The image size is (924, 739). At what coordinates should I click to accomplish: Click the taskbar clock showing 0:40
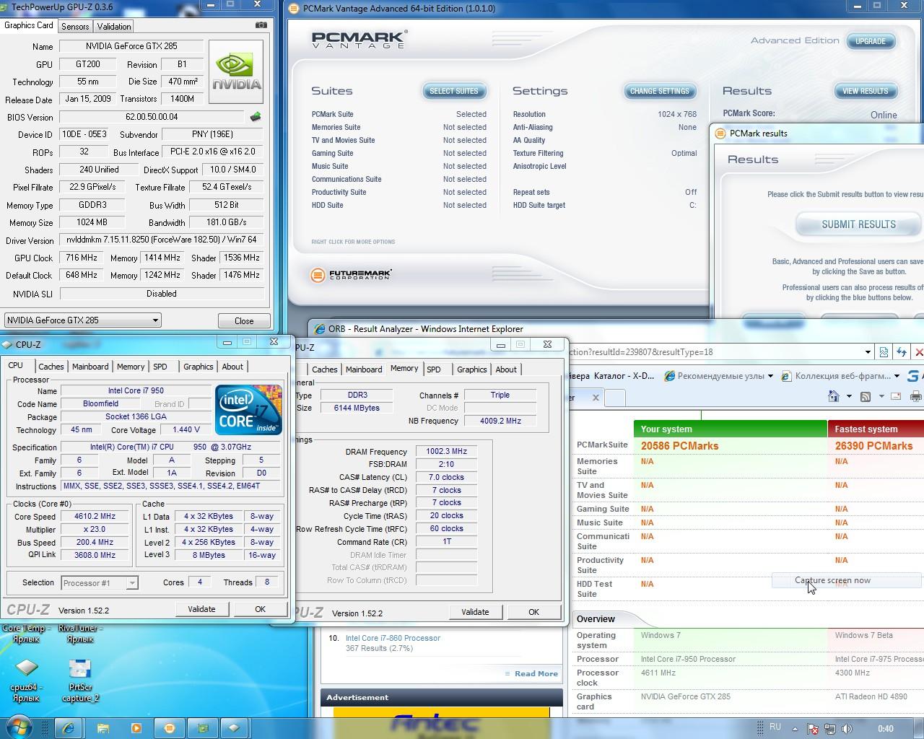[x=886, y=729]
